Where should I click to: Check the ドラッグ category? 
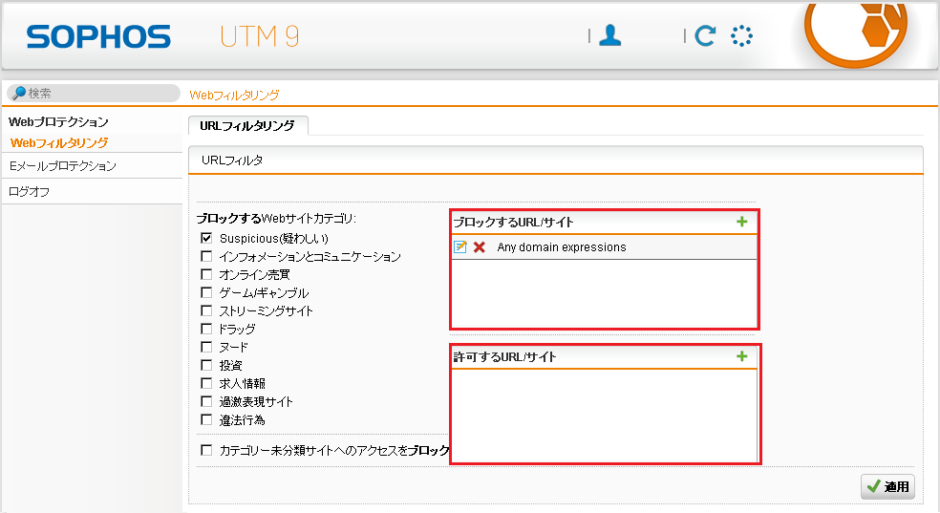(x=206, y=329)
